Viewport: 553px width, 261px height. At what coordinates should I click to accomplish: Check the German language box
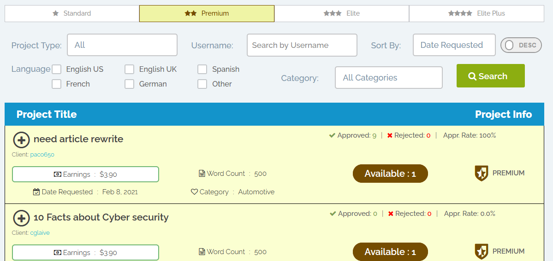(130, 84)
